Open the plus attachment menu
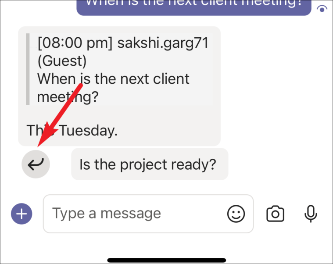333x264 pixels. pyautogui.click(x=21, y=214)
